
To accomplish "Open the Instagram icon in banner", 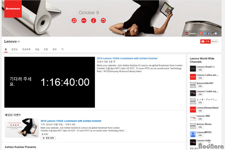I will (212, 33).
